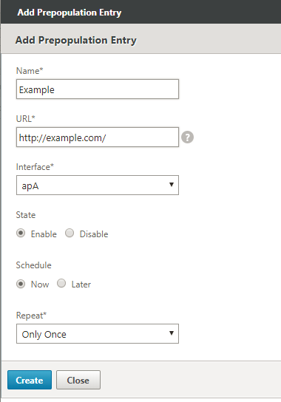
Task: Click the gray section heading Add Prepopulation Entry
Action: point(76,40)
